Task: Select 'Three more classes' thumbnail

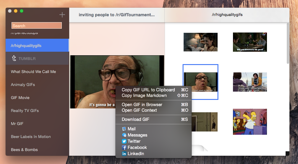Action: point(250,82)
